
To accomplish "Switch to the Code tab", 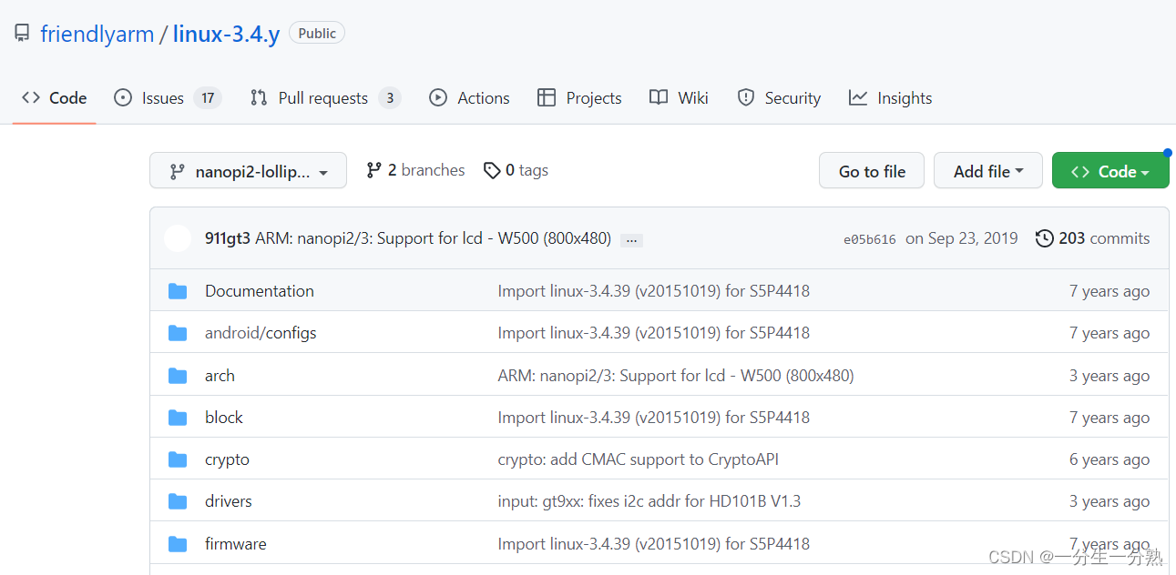I will 55,98.
